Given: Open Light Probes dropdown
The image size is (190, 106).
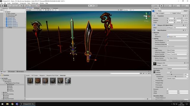Looking at the screenshot, I should click(178, 50).
